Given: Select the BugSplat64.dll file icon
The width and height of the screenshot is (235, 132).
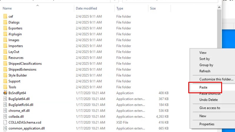Looking at the screenshot, I should tap(5, 99).
